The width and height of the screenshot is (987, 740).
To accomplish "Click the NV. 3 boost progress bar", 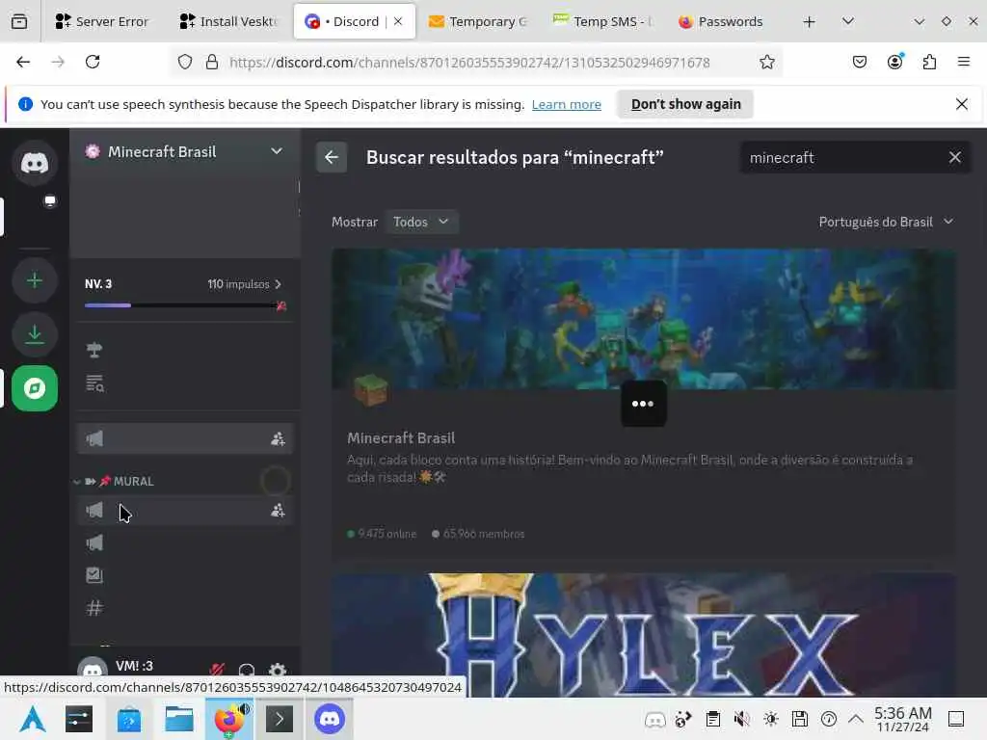I will tap(185, 305).
